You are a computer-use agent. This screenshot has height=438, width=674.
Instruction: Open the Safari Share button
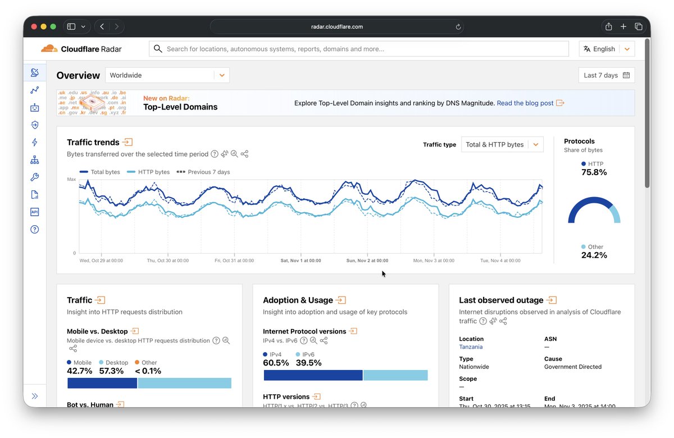click(608, 26)
